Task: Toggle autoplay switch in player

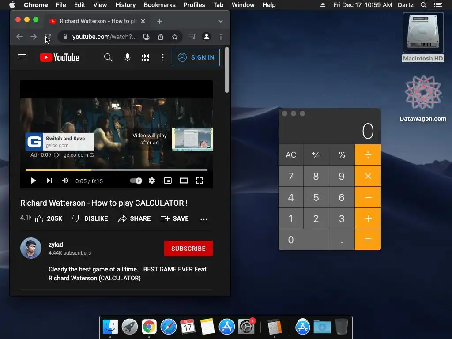Action: point(136,181)
